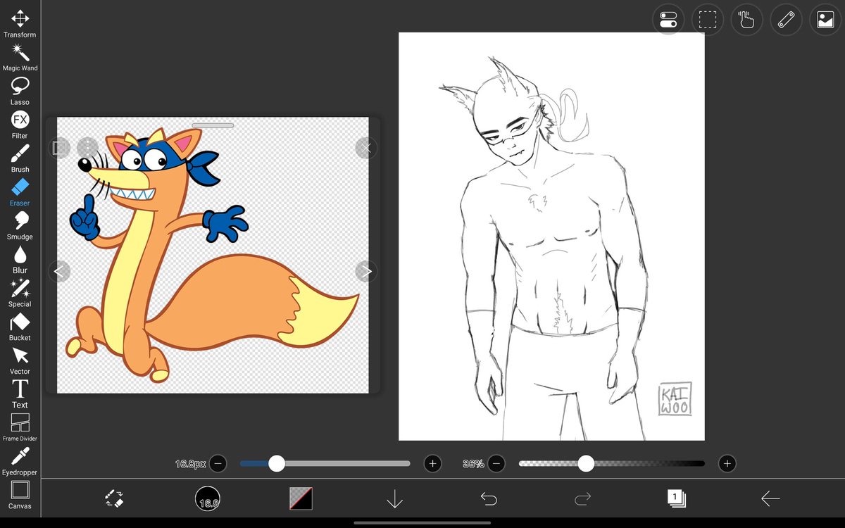The width and height of the screenshot is (845, 528).
Task: Open brush settings circle showing 16.8
Action: point(208,498)
